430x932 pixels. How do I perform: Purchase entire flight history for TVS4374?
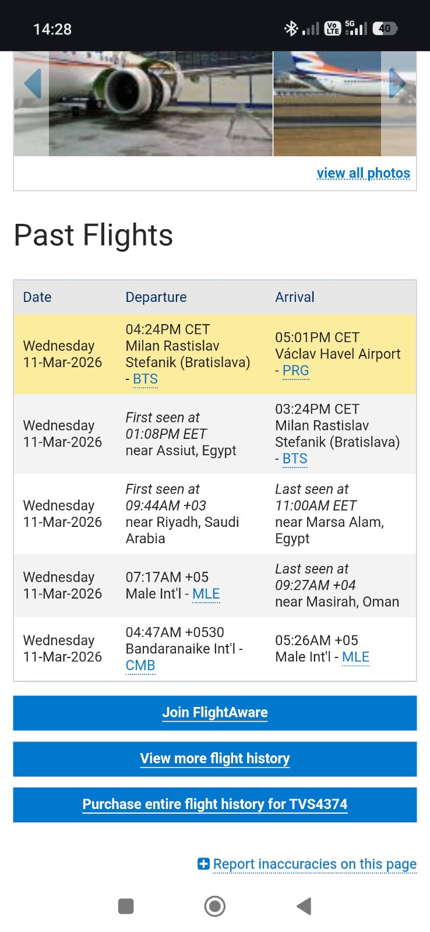pos(215,804)
